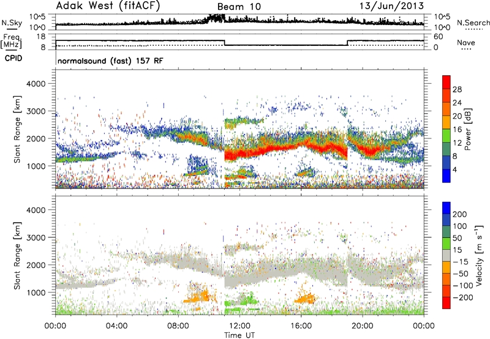The image size is (490, 339).
Task: Click "Slant Range [km]" label of power panel
Action: 17,129
